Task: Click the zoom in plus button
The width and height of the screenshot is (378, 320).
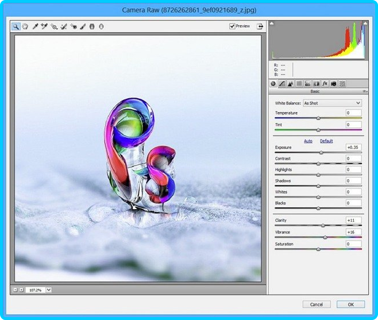Action: point(21,290)
